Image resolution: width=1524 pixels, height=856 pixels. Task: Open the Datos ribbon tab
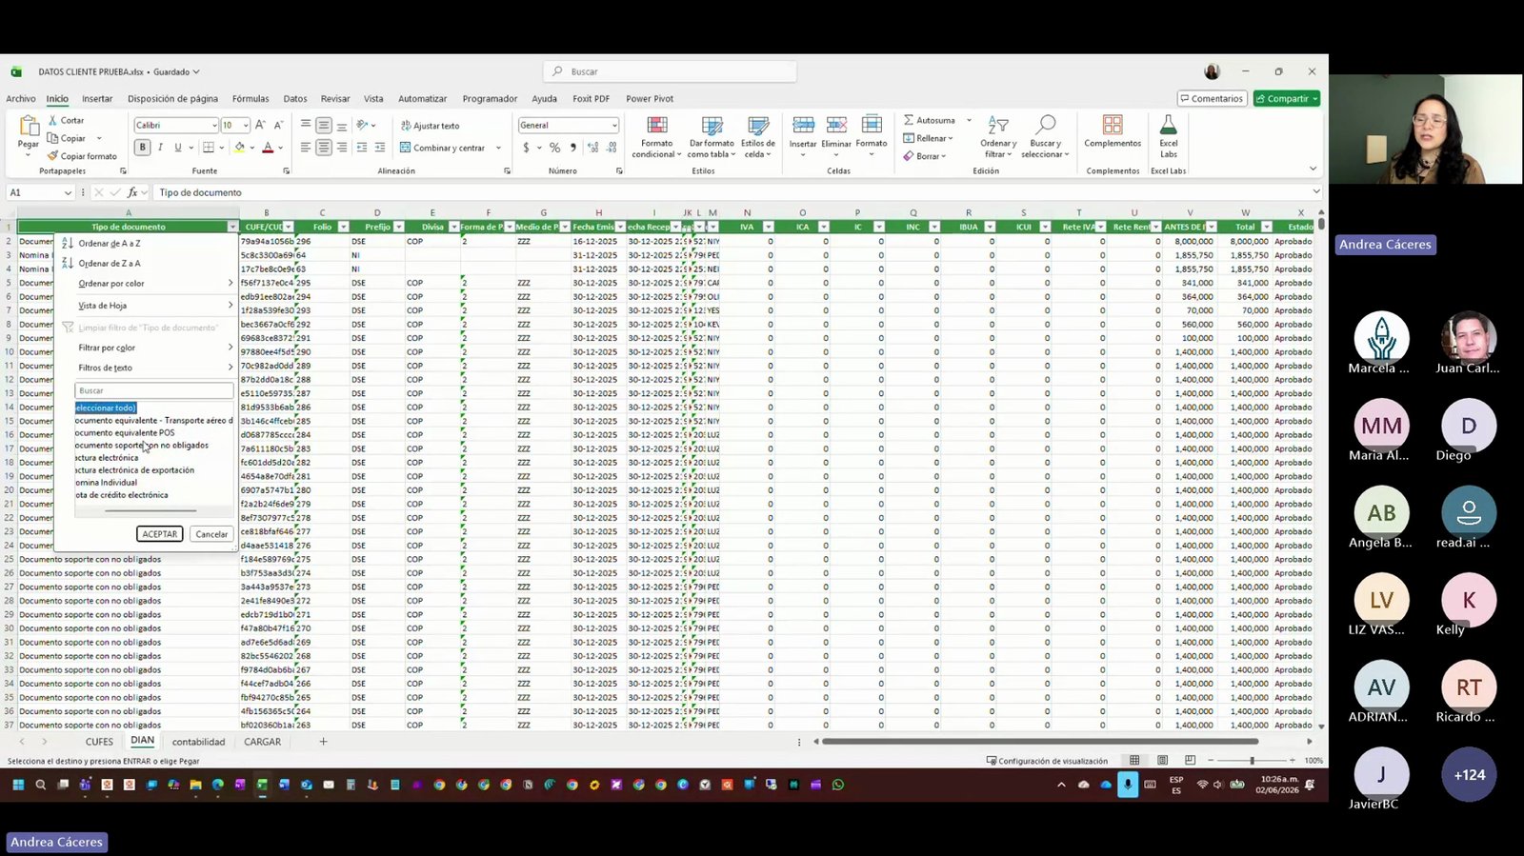[x=295, y=99]
